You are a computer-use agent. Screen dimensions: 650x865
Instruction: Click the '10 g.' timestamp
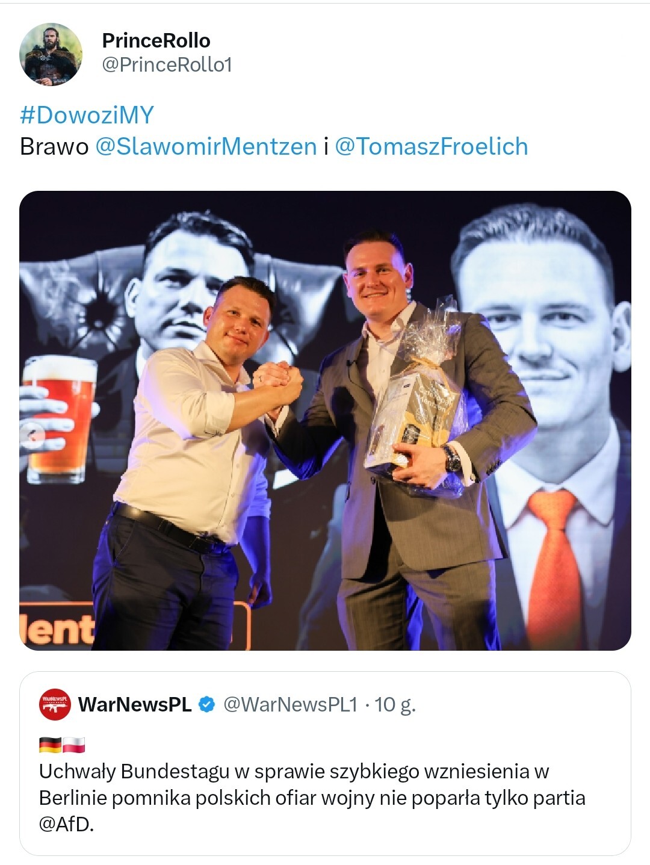coord(395,704)
